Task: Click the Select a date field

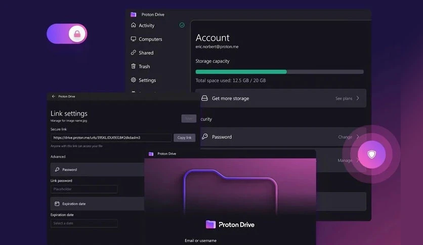Action: tap(84, 223)
